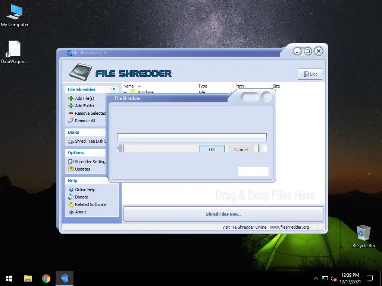382x286 pixels.
Task: Click the Updates icon in Options
Action: (71, 169)
